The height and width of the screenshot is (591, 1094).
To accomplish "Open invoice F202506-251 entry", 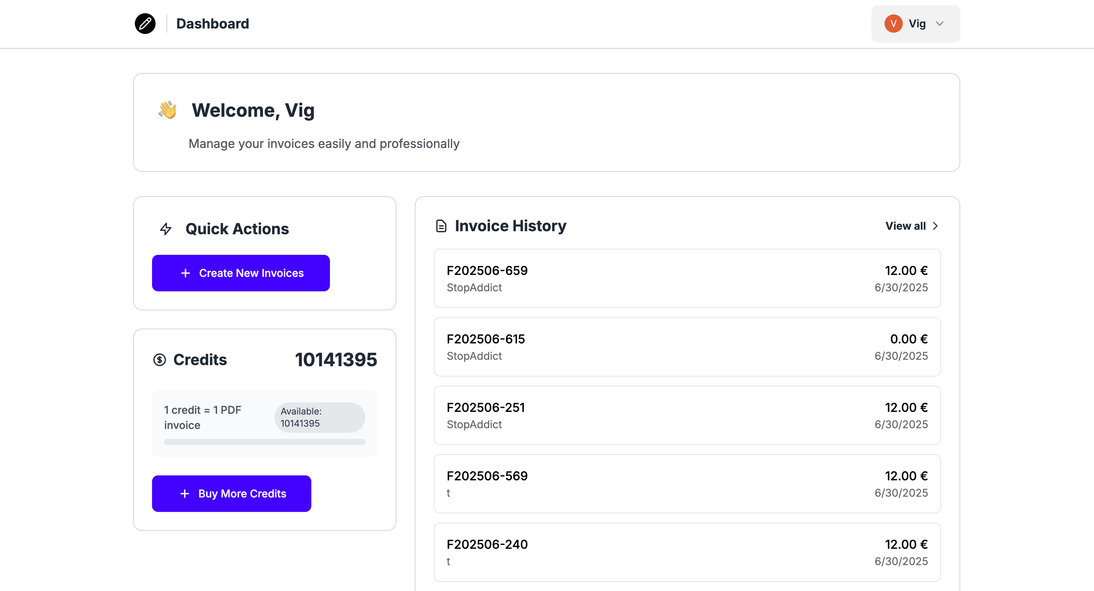I will 687,415.
